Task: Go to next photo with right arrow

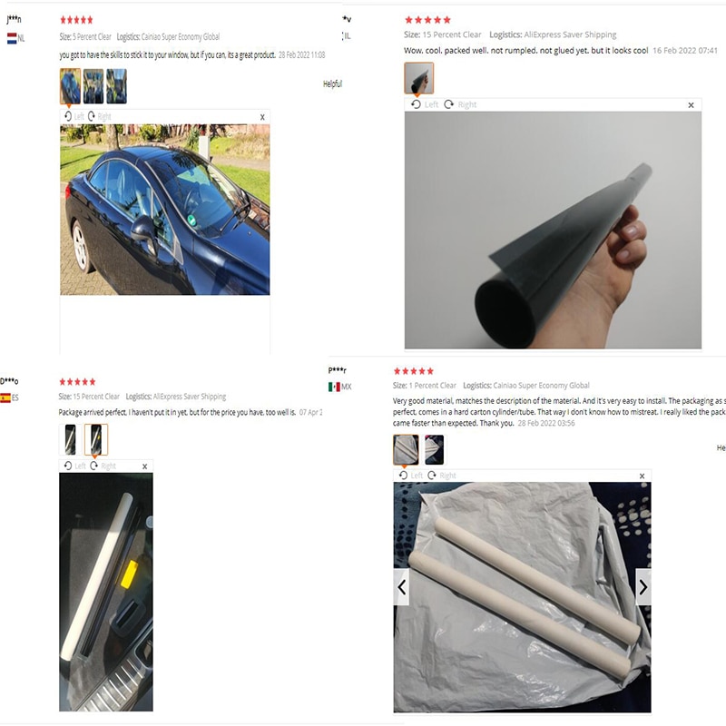Action: click(x=643, y=587)
